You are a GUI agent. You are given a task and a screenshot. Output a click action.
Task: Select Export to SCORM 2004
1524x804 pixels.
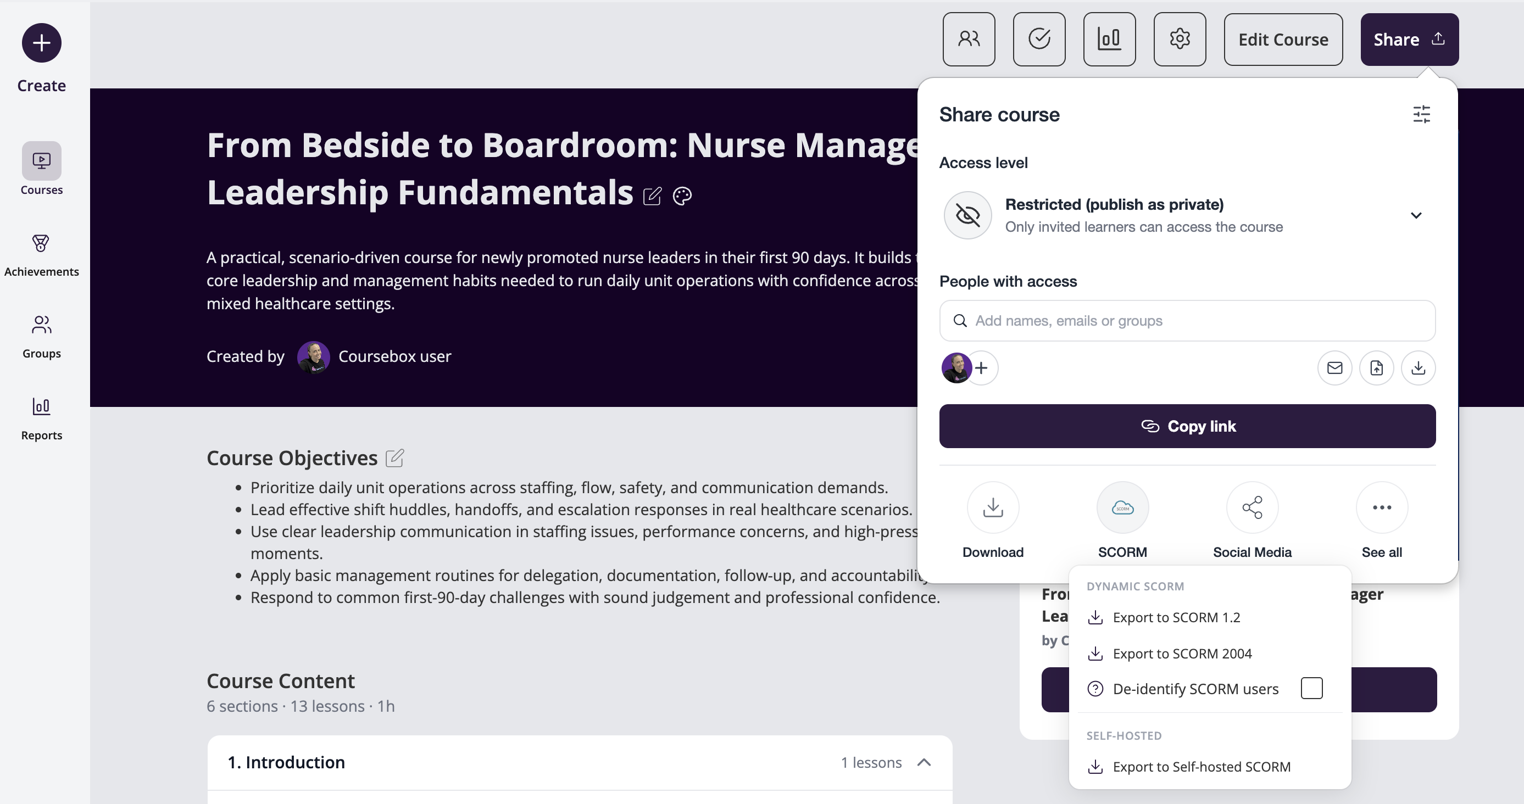tap(1182, 654)
